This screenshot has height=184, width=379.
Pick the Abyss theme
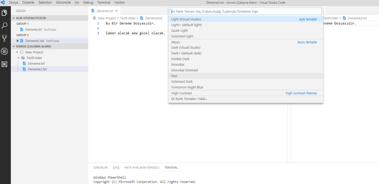tap(246, 42)
